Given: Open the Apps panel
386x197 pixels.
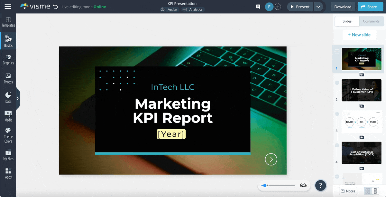Looking at the screenshot, I should (8, 173).
